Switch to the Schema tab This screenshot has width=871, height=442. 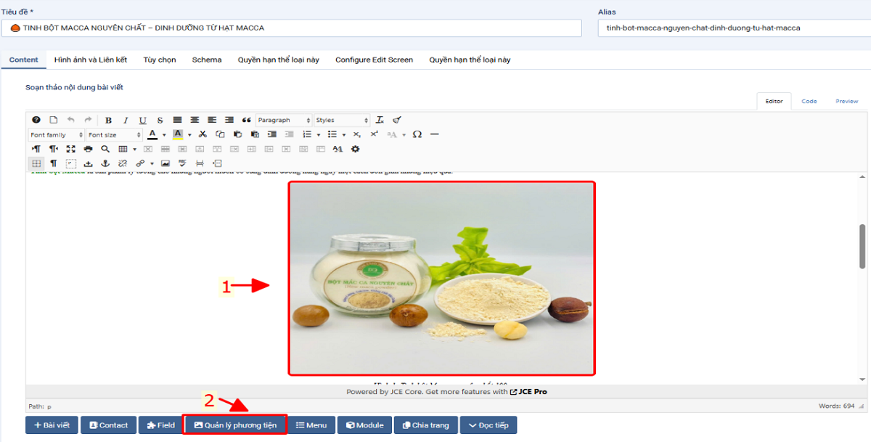(x=207, y=60)
